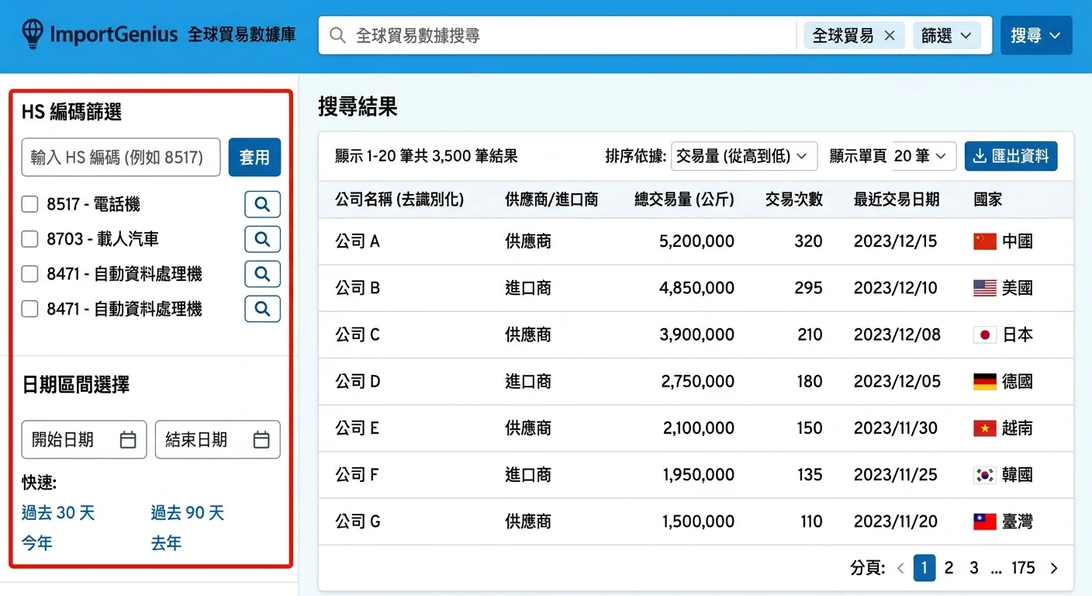
Task: Check the 8703 - 載人汽車 checkbox
Action: [x=29, y=239]
